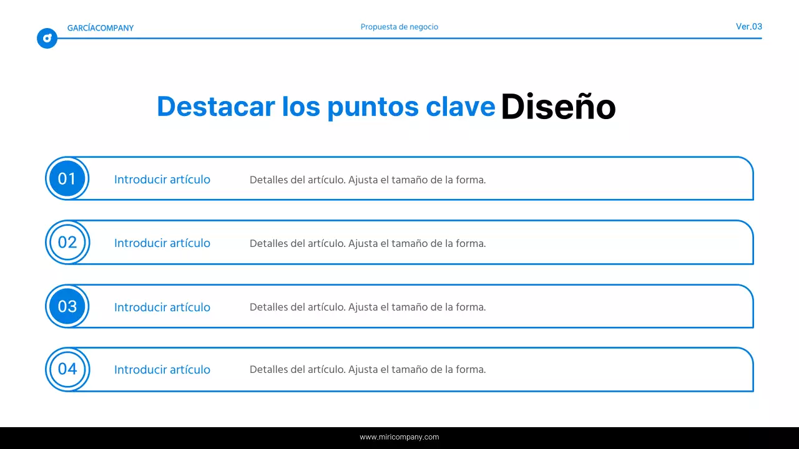Click Introducir artículo in the first row
The image size is (799, 449).
(x=162, y=180)
